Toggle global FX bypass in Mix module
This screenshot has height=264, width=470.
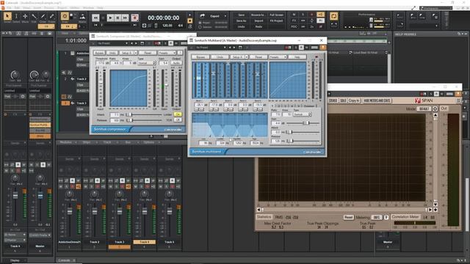(294, 21)
